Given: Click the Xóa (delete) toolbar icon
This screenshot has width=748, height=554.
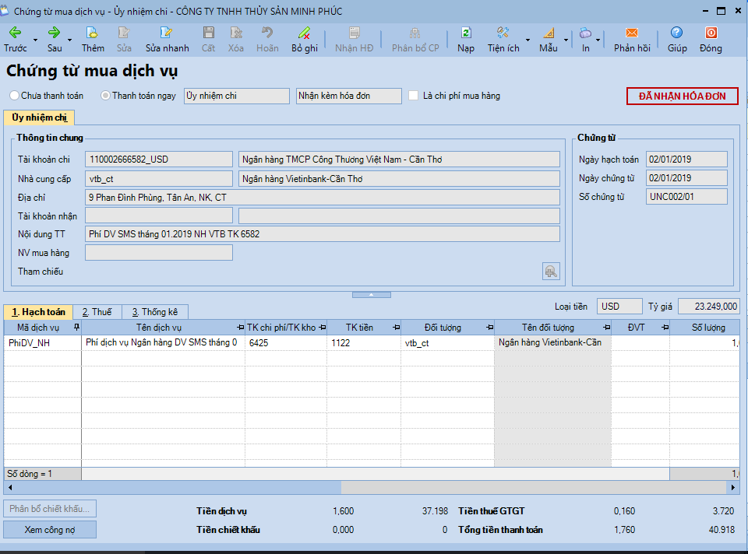Looking at the screenshot, I should pos(235,33).
